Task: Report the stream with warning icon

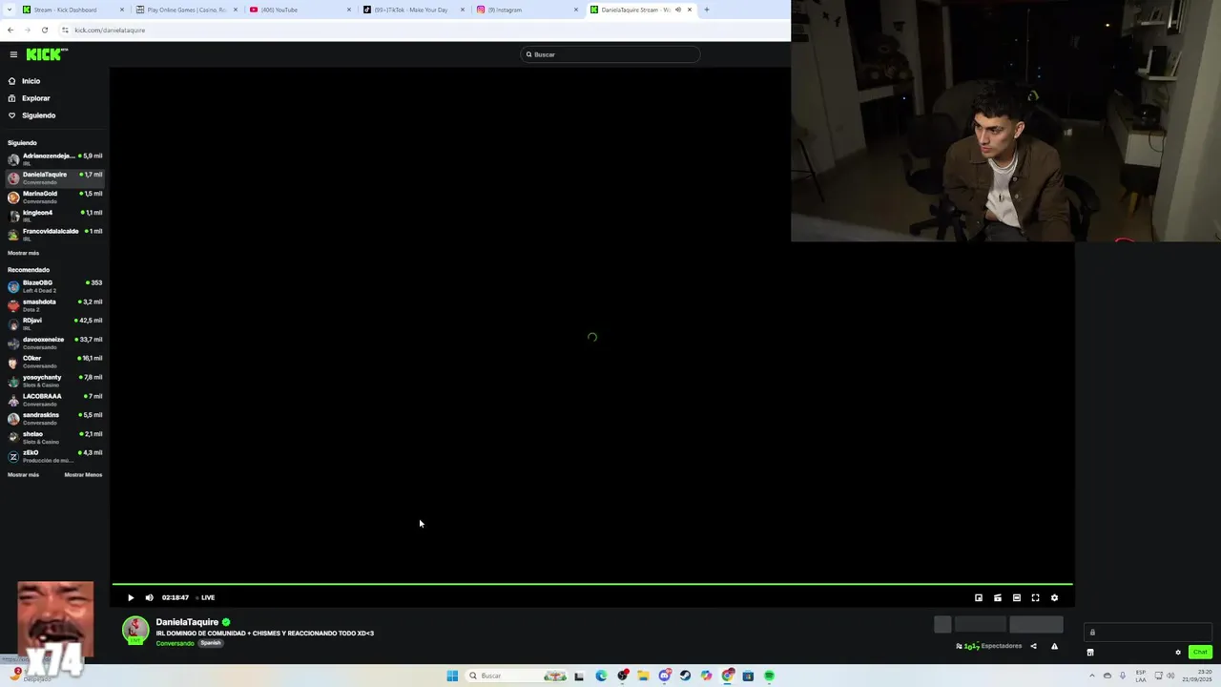Action: click(1054, 646)
